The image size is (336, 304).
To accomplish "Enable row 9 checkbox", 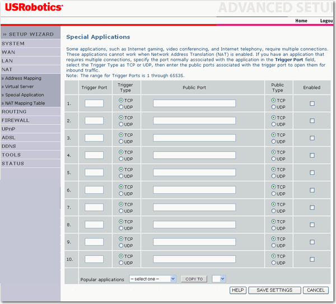I will [x=312, y=242].
